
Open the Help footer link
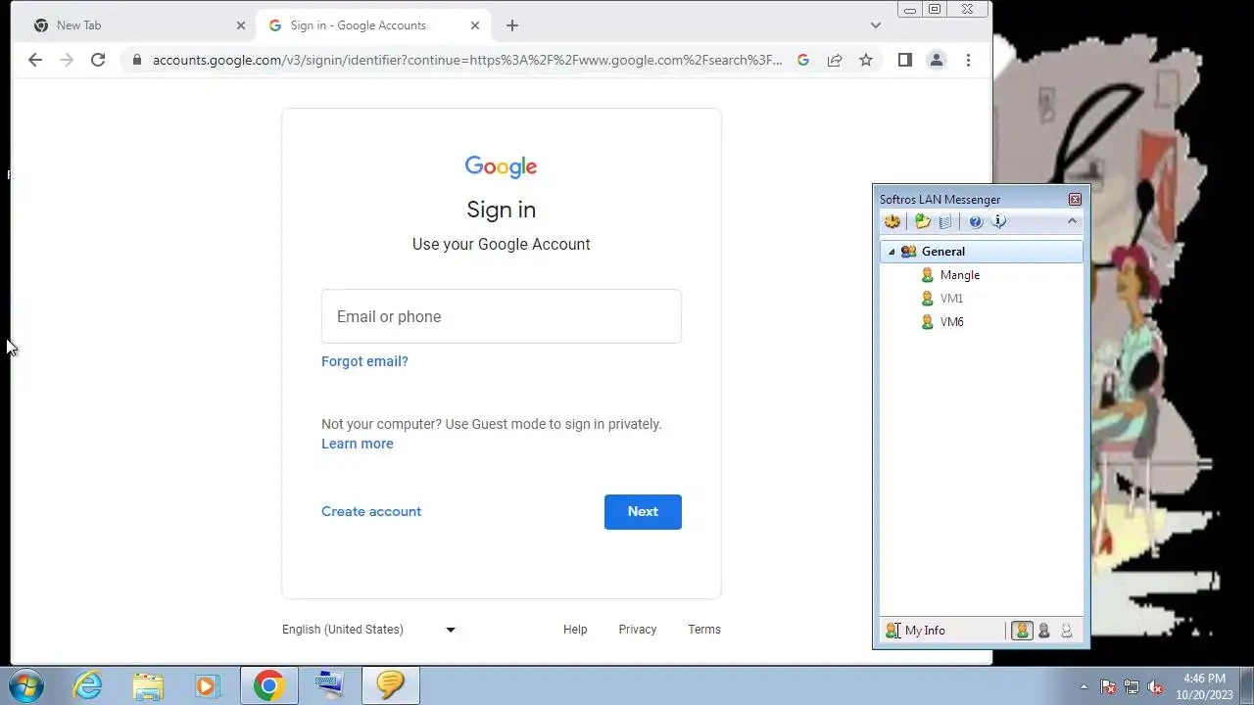pos(575,630)
